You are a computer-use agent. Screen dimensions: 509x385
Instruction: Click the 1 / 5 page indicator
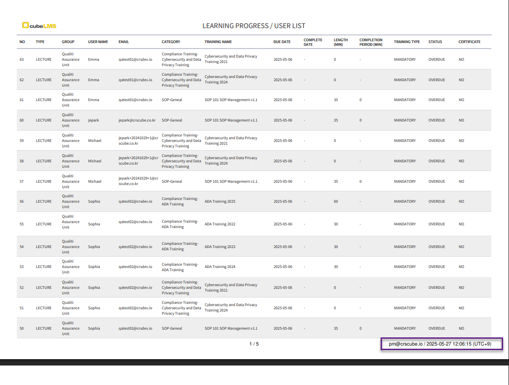tap(254, 344)
